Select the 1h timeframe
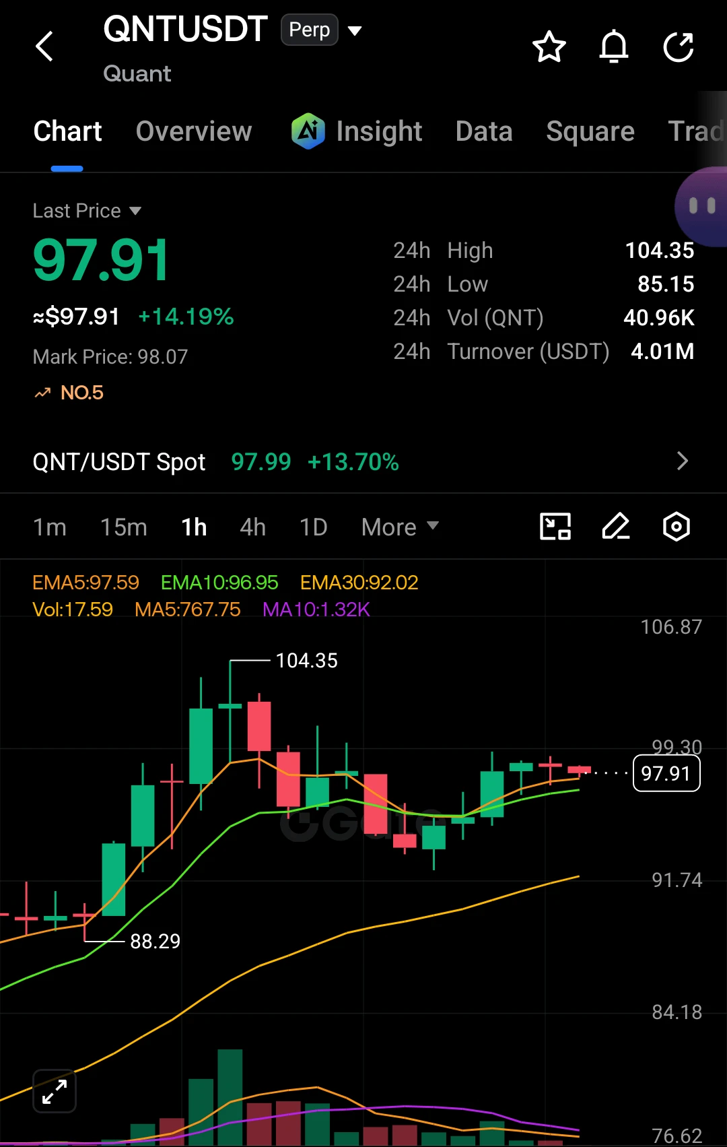 tap(194, 527)
